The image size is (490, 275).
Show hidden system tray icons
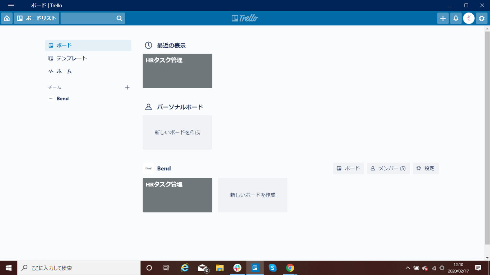click(x=408, y=268)
